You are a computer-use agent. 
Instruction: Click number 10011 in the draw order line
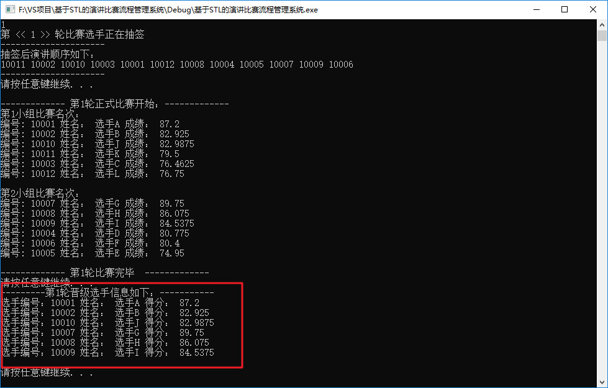click(x=13, y=65)
